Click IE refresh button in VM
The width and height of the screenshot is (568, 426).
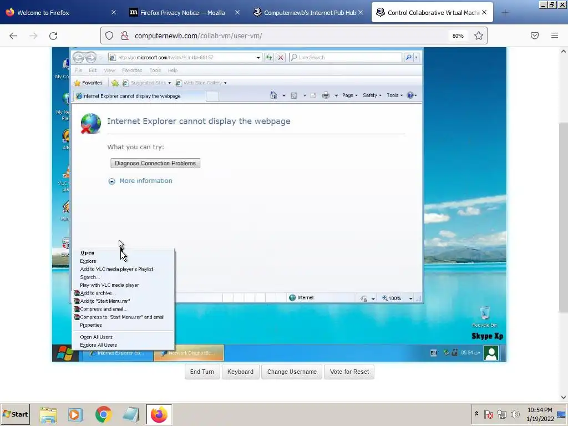click(269, 57)
